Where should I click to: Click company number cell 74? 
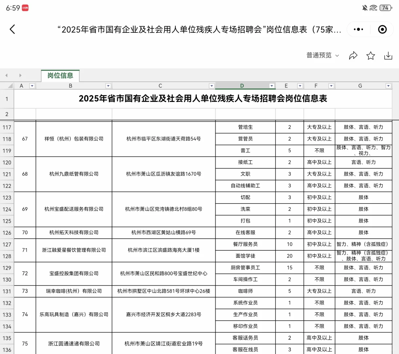pos(25,315)
